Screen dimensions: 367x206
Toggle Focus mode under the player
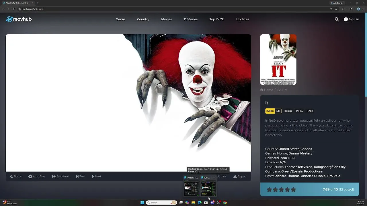tap(16, 177)
